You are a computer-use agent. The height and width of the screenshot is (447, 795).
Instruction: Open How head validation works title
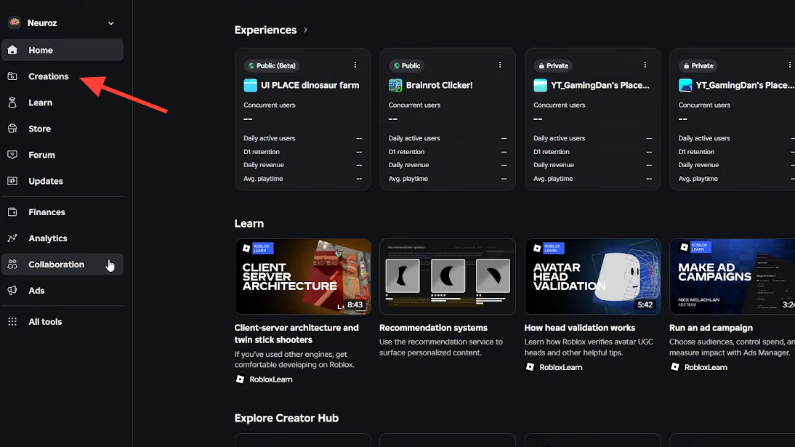(x=579, y=328)
